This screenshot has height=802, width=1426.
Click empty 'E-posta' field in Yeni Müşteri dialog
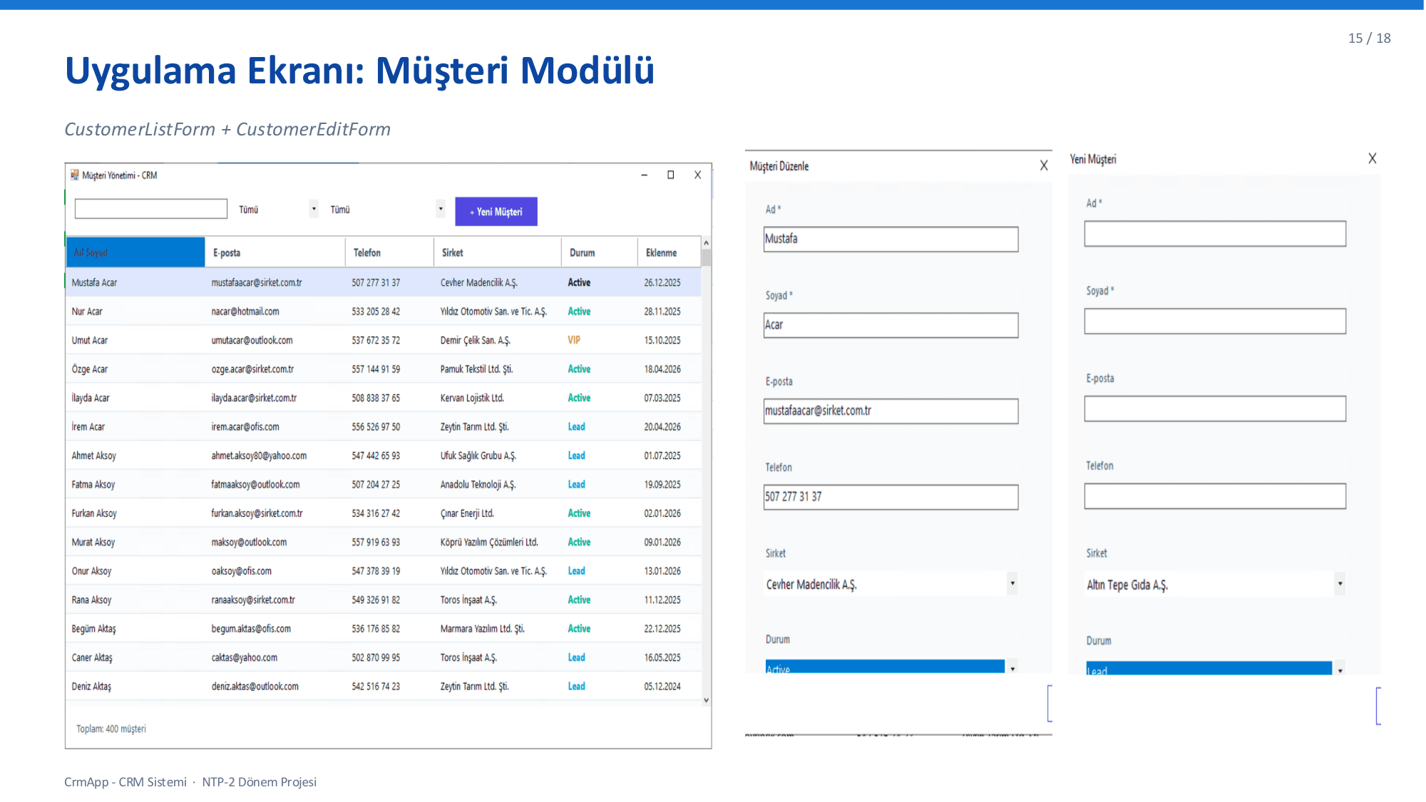[x=1215, y=409]
